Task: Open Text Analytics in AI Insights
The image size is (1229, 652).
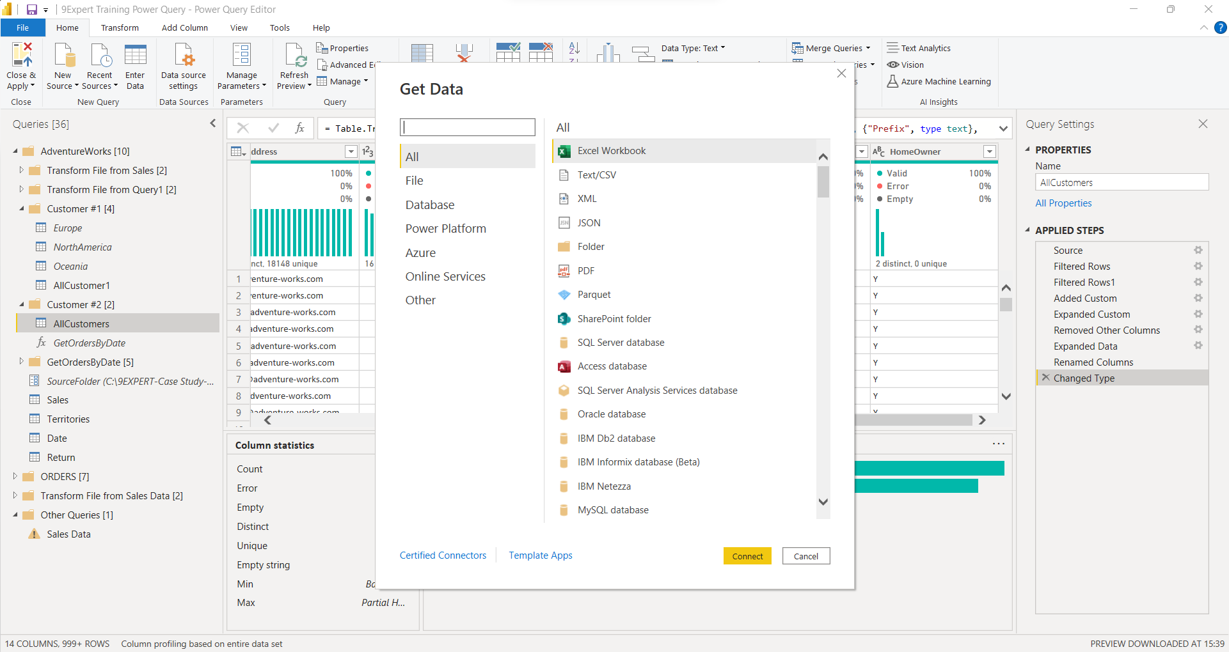Action: [x=926, y=47]
